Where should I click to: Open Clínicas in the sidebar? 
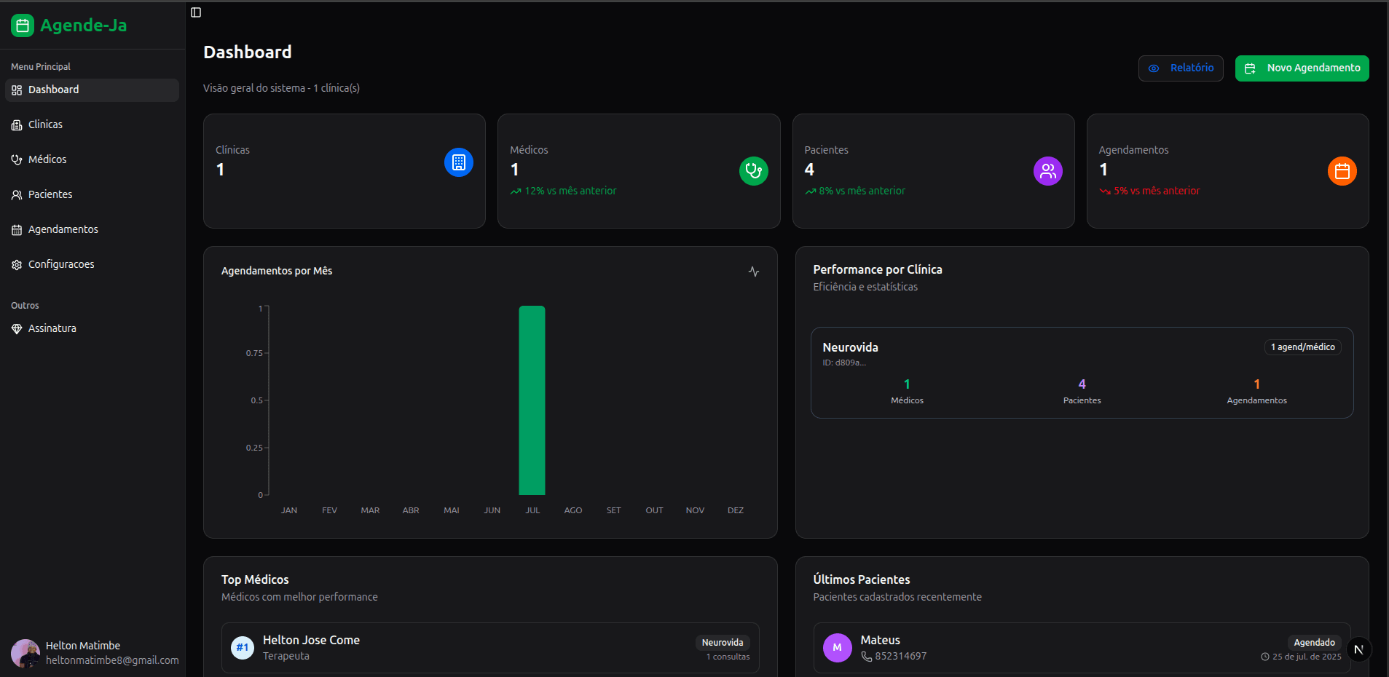click(45, 124)
